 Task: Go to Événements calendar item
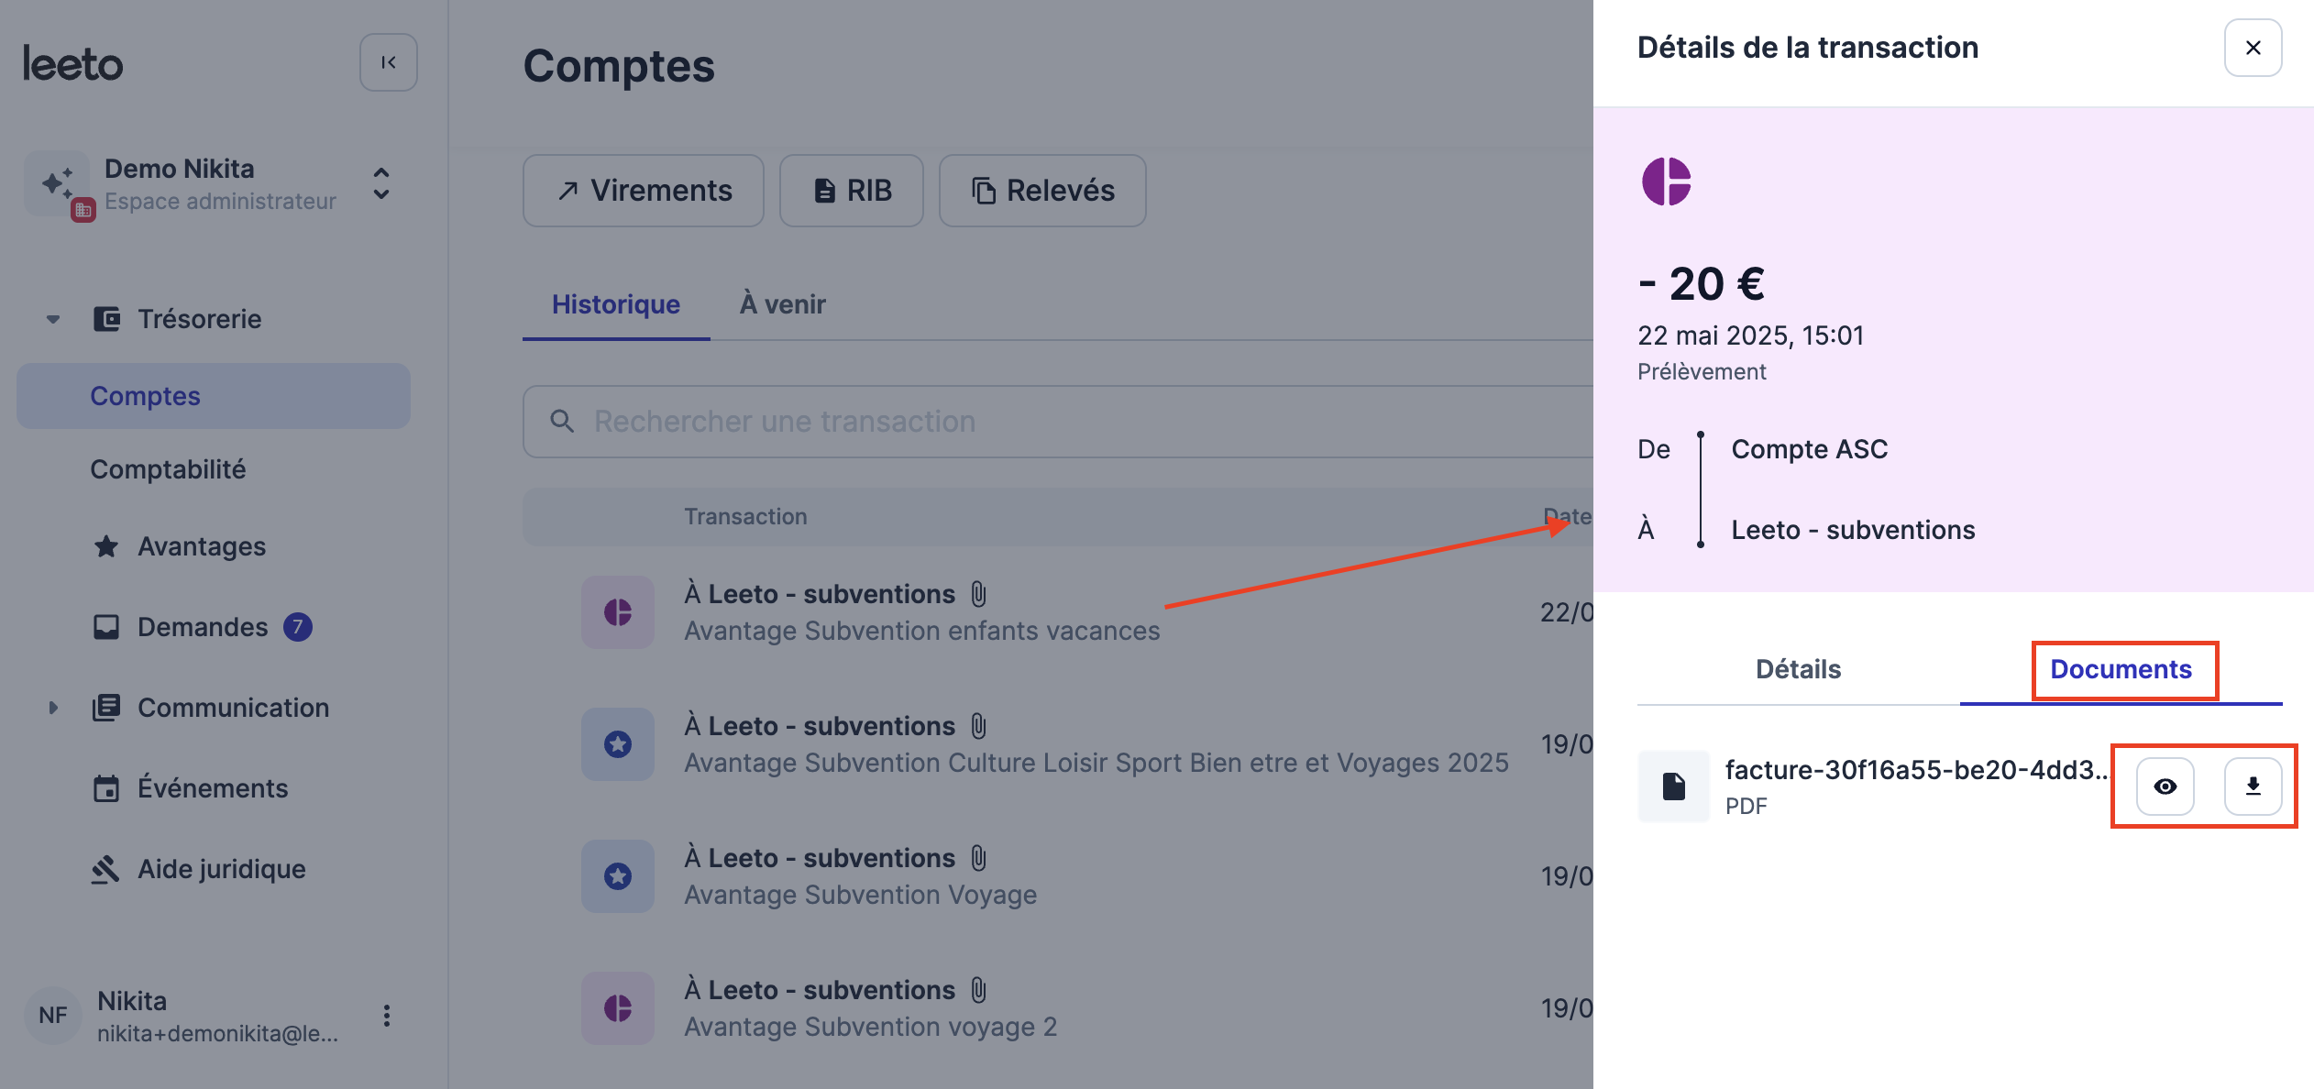click(x=213, y=788)
